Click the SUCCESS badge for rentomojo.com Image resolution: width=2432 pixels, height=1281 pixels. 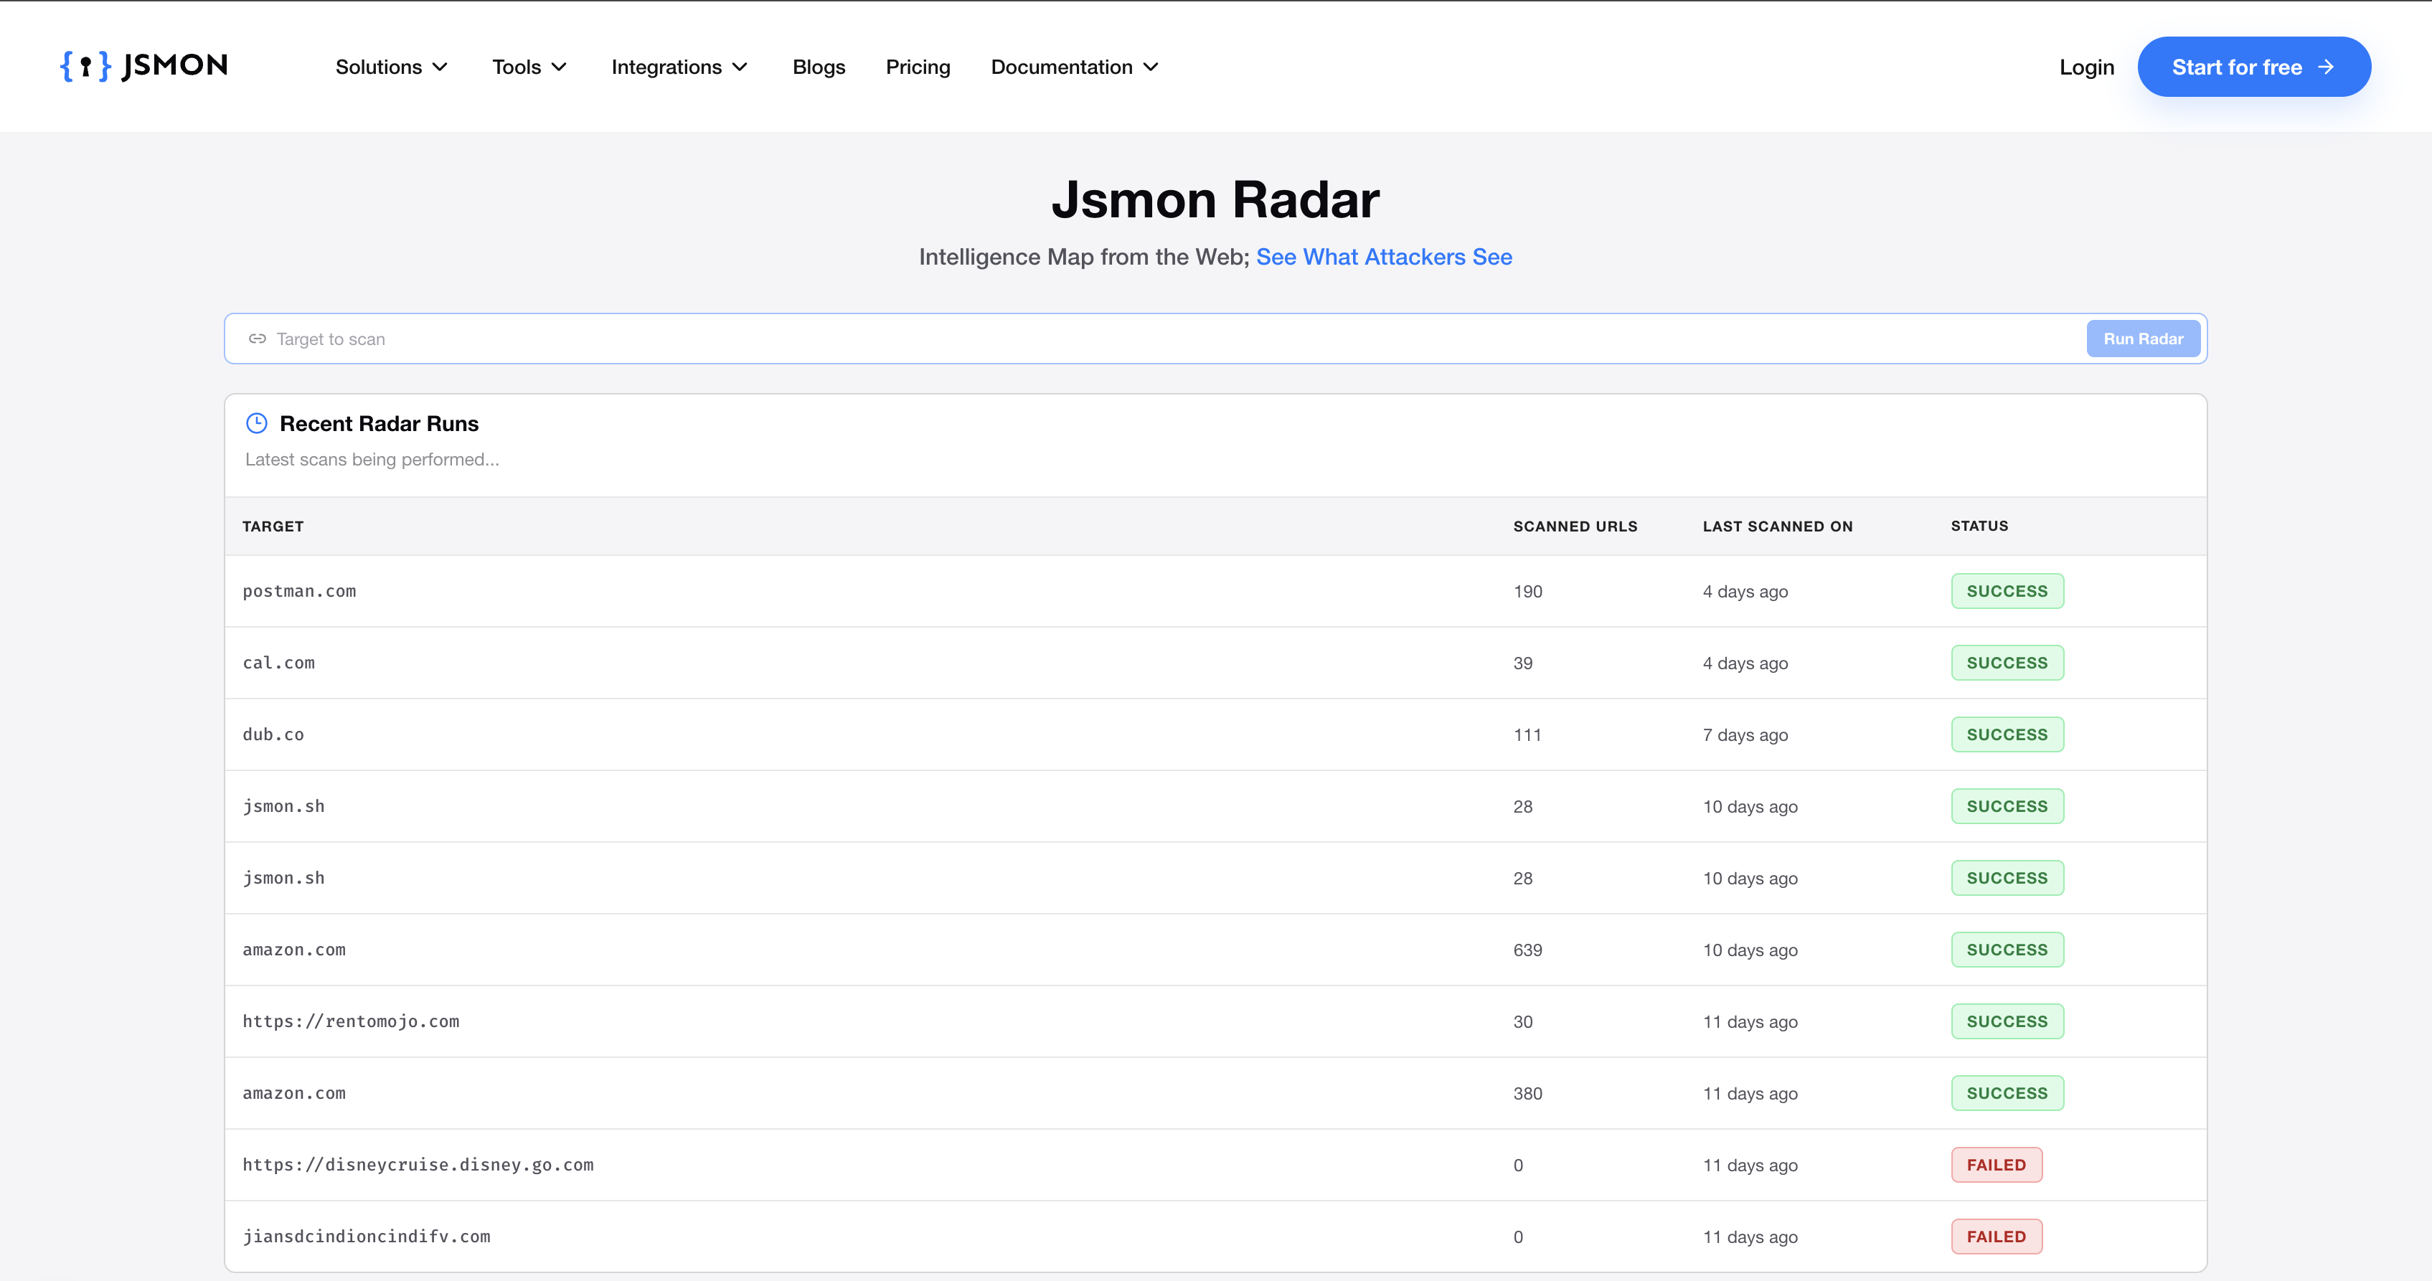coord(2007,1021)
